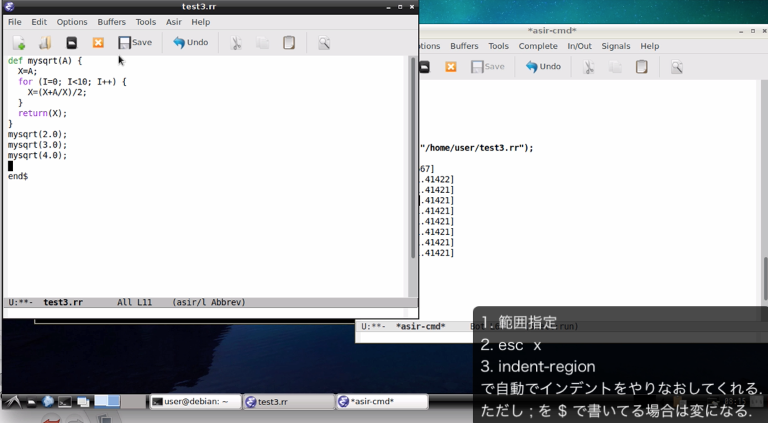Click the Emacs icon in test3.rr title bar

(x=9, y=7)
